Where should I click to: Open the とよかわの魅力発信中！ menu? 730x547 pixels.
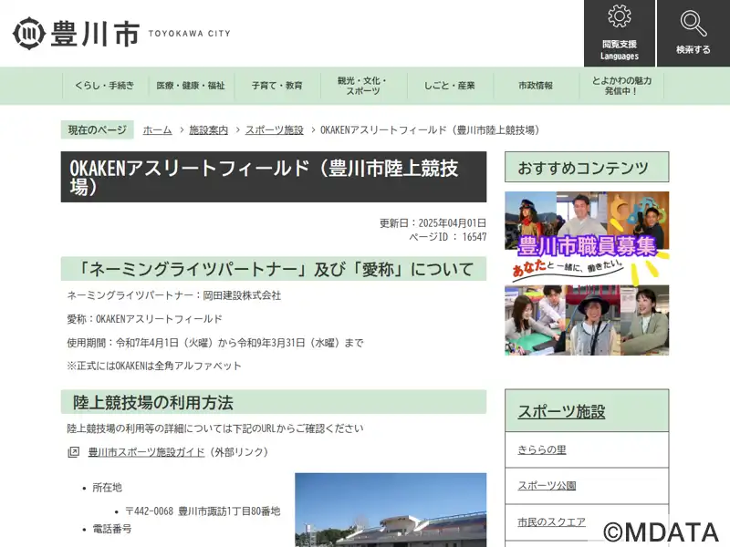[x=621, y=86]
